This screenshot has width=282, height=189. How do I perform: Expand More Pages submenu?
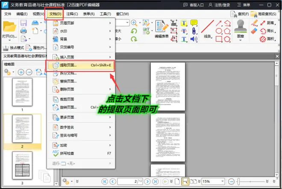[x=81, y=117]
